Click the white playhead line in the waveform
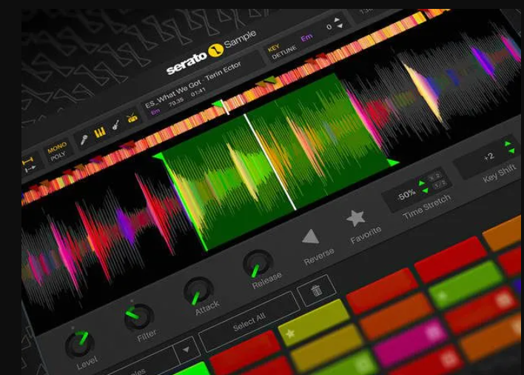The height and width of the screenshot is (375, 524). coord(270,162)
